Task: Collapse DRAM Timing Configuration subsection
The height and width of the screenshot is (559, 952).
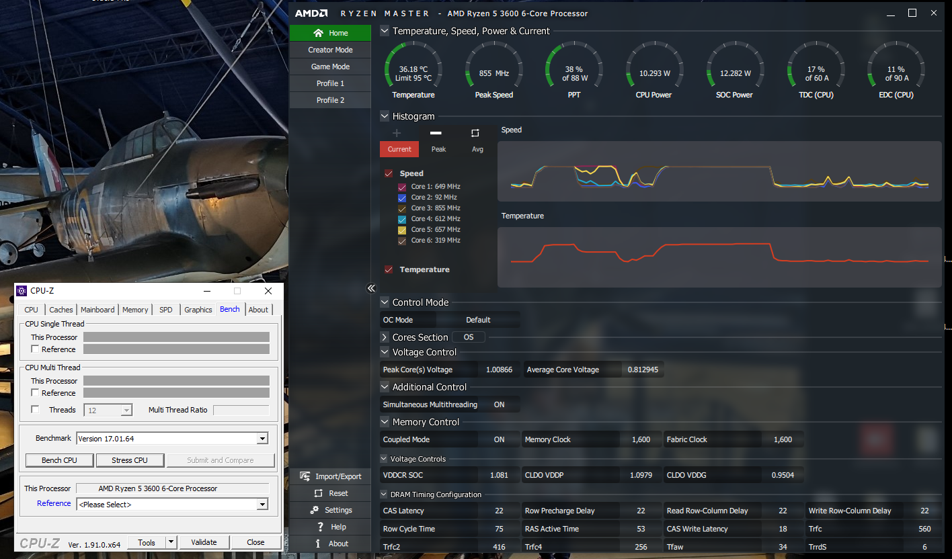Action: tap(384, 494)
